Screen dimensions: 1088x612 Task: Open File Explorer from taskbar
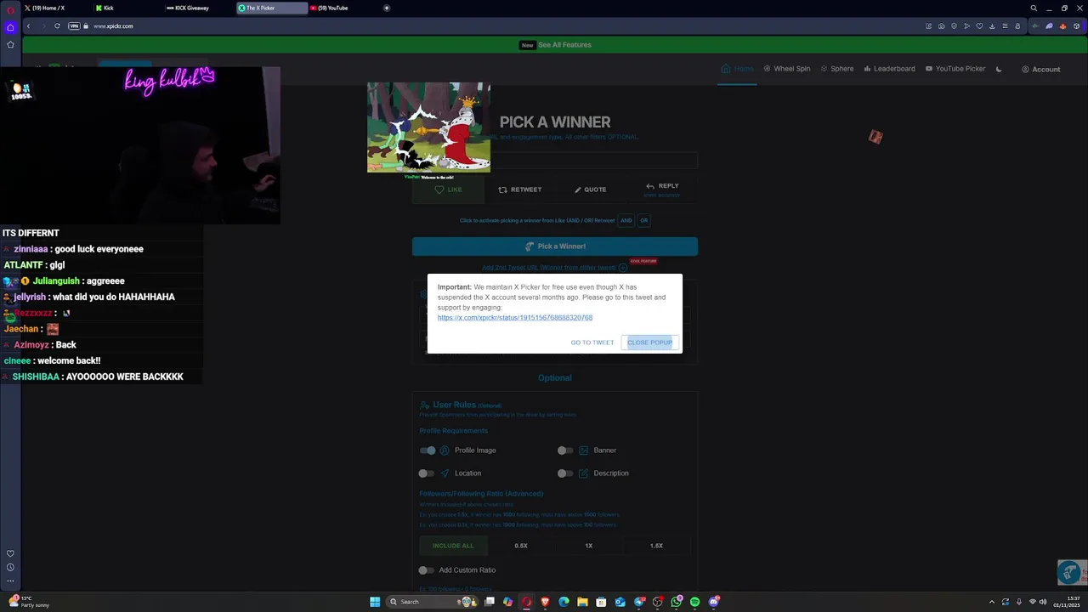tap(582, 602)
